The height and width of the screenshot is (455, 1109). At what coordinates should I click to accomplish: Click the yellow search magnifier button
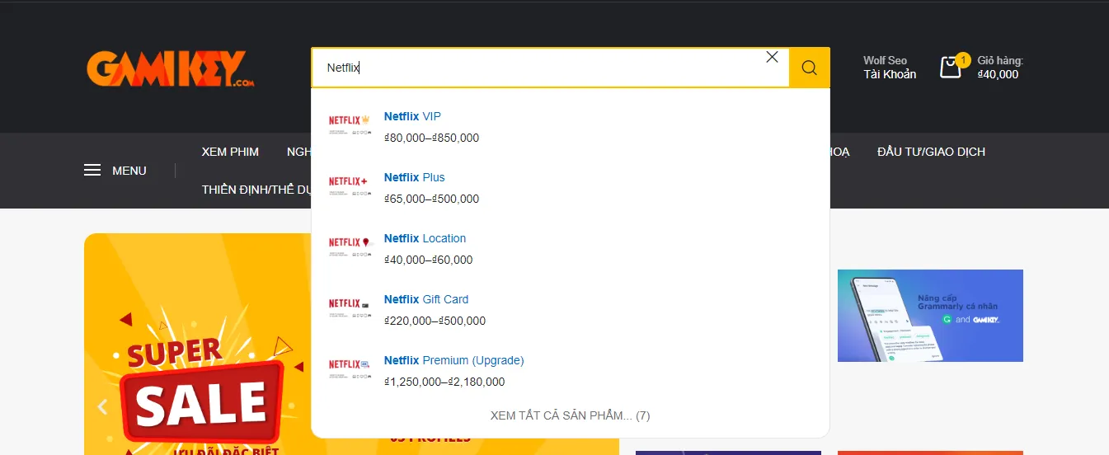click(809, 68)
